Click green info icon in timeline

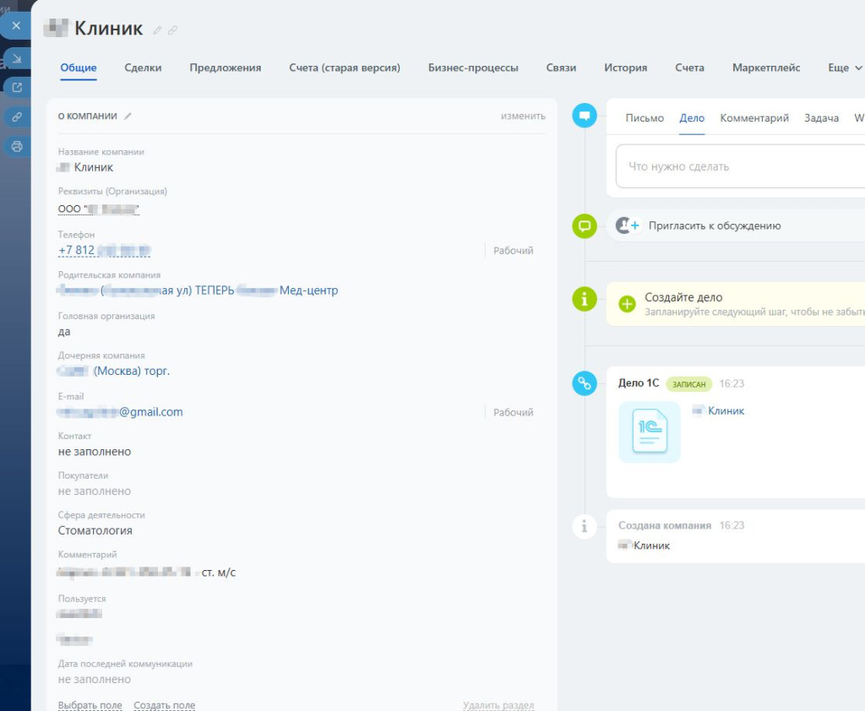pyautogui.click(x=585, y=300)
